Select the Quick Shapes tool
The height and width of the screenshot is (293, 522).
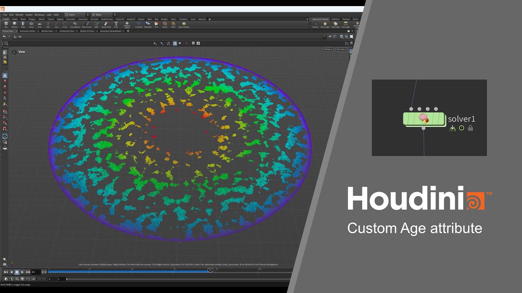(x=184, y=25)
